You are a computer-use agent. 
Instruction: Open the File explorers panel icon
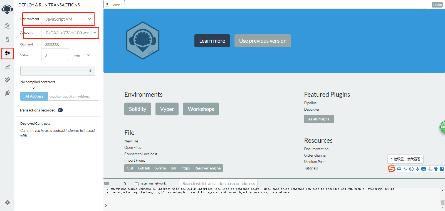click(8, 26)
